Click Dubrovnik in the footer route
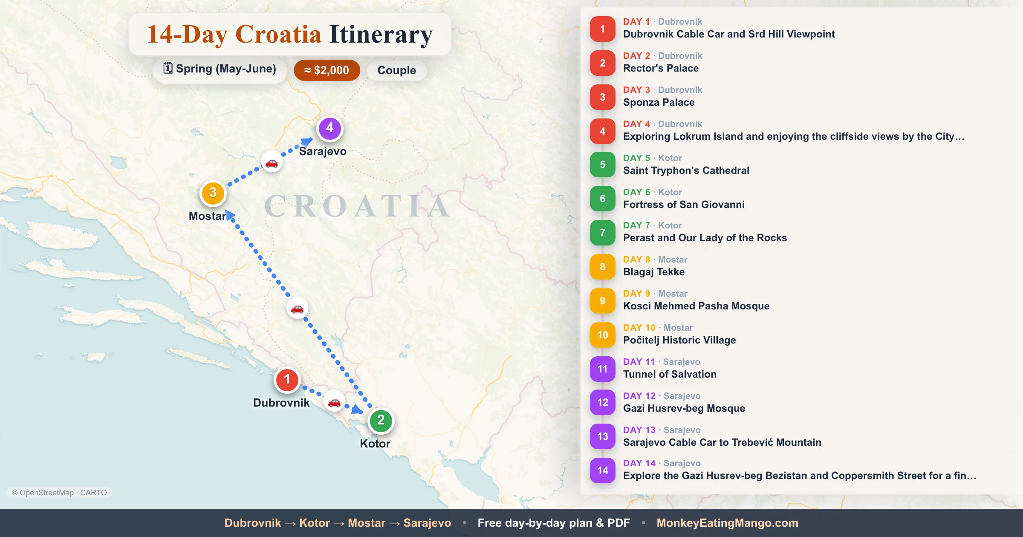The height and width of the screenshot is (537, 1023). (x=253, y=523)
